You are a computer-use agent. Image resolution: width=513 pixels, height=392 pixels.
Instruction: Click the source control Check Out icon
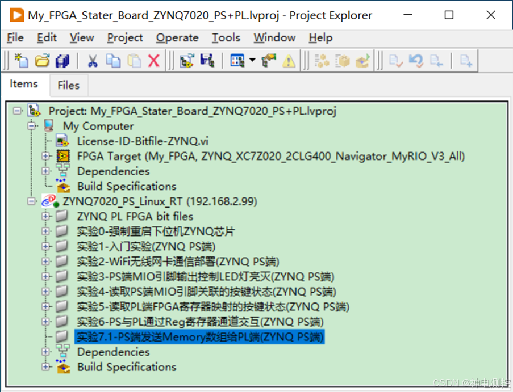click(436, 61)
